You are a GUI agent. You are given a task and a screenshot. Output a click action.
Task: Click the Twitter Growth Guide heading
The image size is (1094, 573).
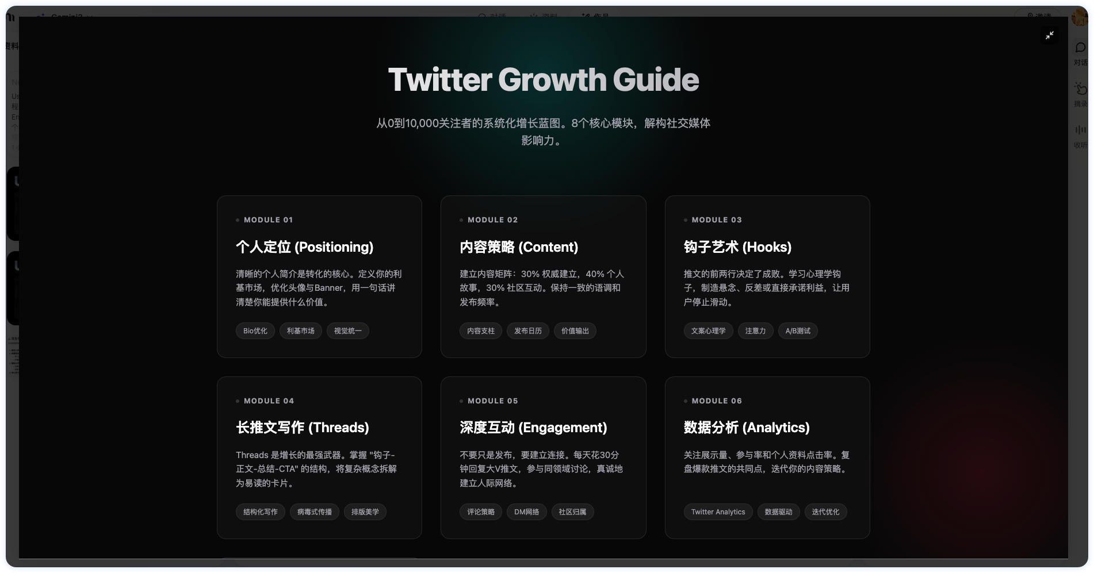coord(544,79)
